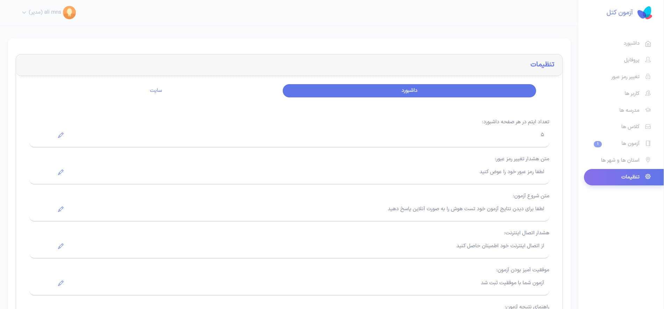Expand the ali mns user dropdown chevron
The width and height of the screenshot is (664, 309).
[x=24, y=13]
